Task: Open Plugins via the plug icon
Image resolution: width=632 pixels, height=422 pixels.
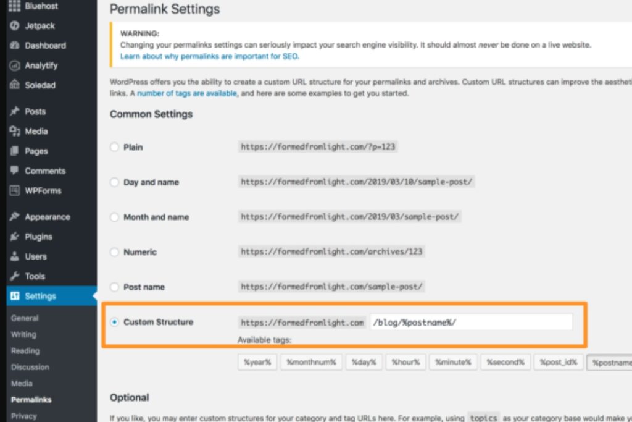Action: pyautogui.click(x=15, y=237)
